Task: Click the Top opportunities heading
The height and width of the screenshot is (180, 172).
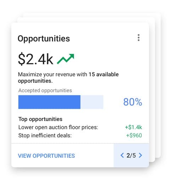Action: pos(40,119)
